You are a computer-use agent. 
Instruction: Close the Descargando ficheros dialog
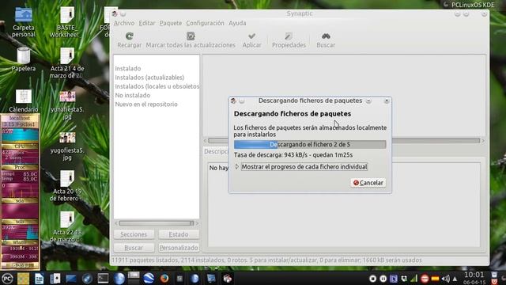[x=387, y=101]
